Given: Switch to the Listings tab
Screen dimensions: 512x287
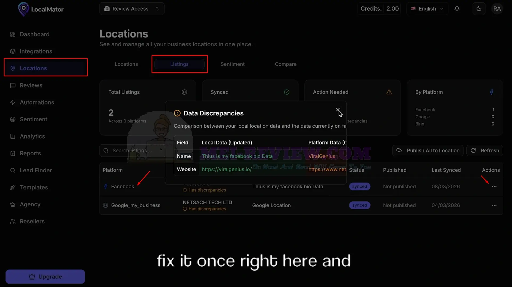Looking at the screenshot, I should tap(179, 64).
